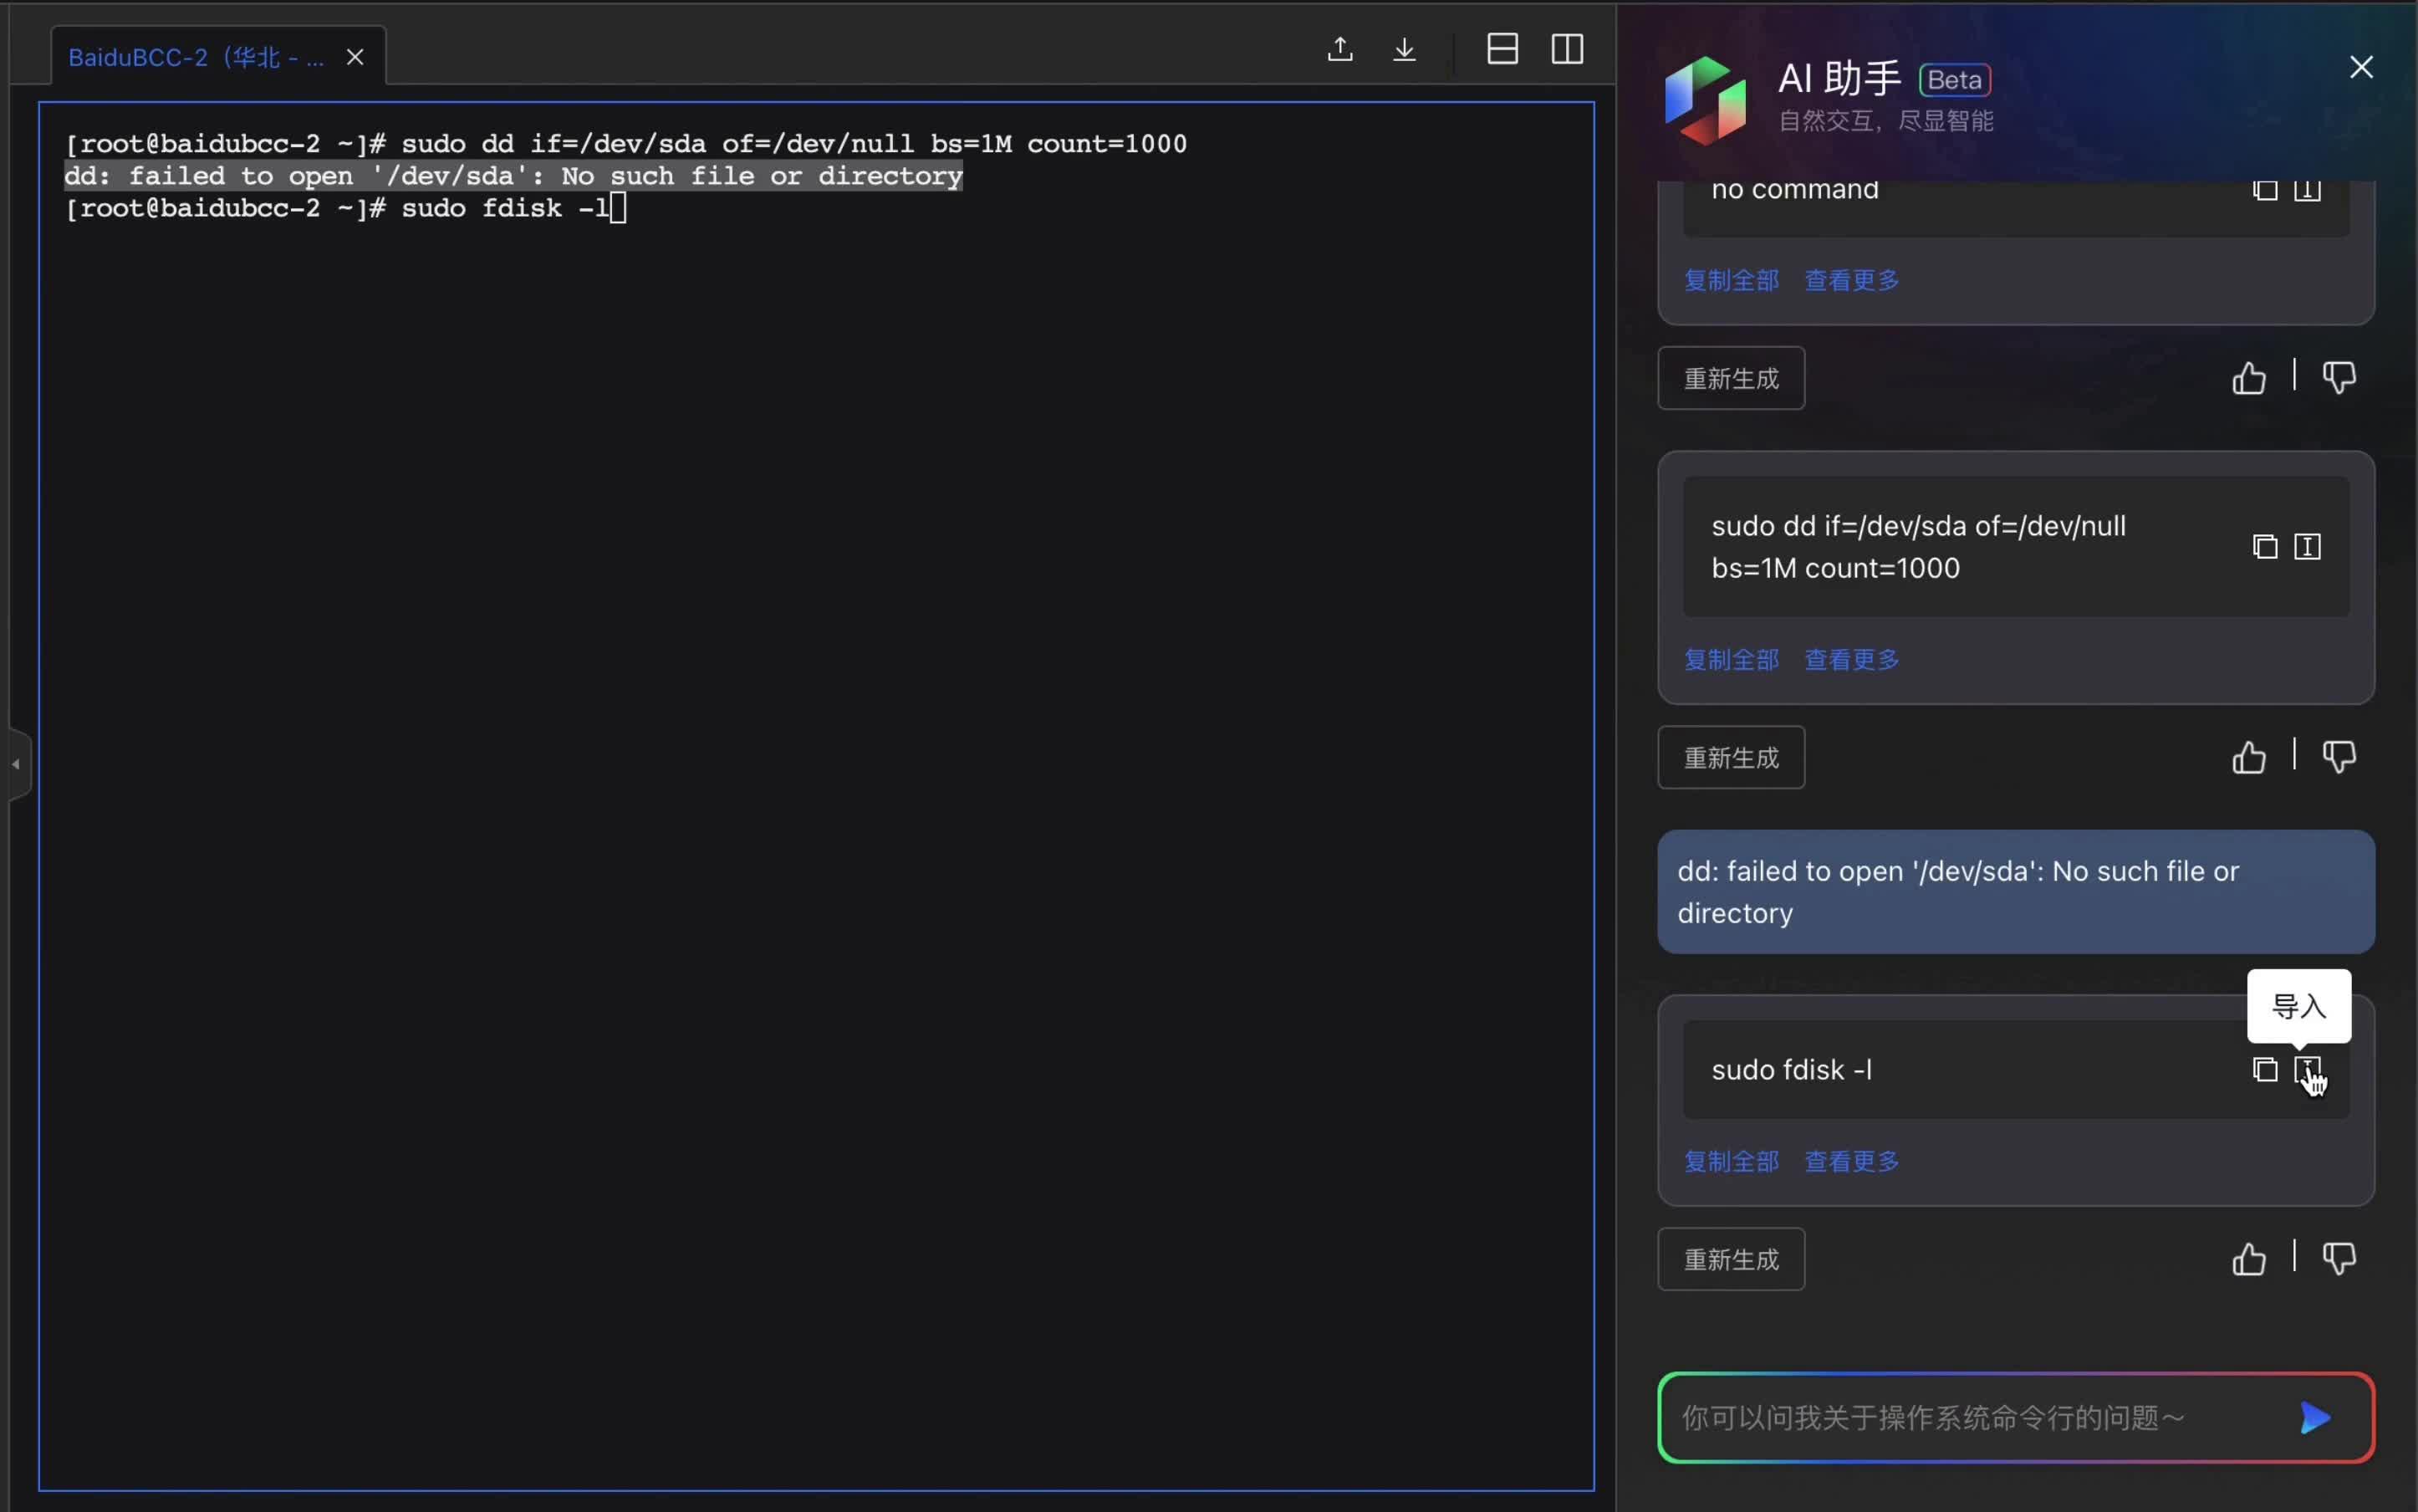The image size is (2418, 1512).
Task: Click the download file toolbar icon
Action: (x=1405, y=48)
